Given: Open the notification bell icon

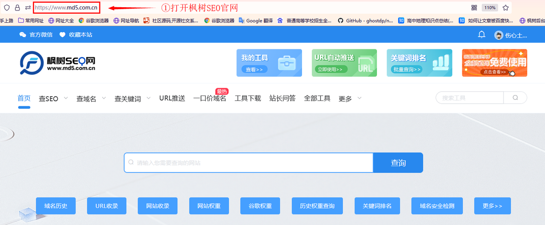Looking at the screenshot, I should [482, 35].
